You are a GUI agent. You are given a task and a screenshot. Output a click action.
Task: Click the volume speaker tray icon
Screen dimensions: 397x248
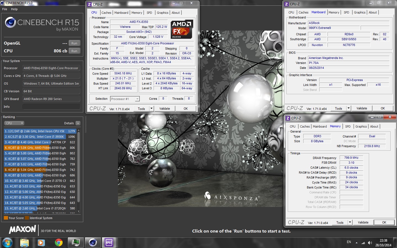pos(370,243)
